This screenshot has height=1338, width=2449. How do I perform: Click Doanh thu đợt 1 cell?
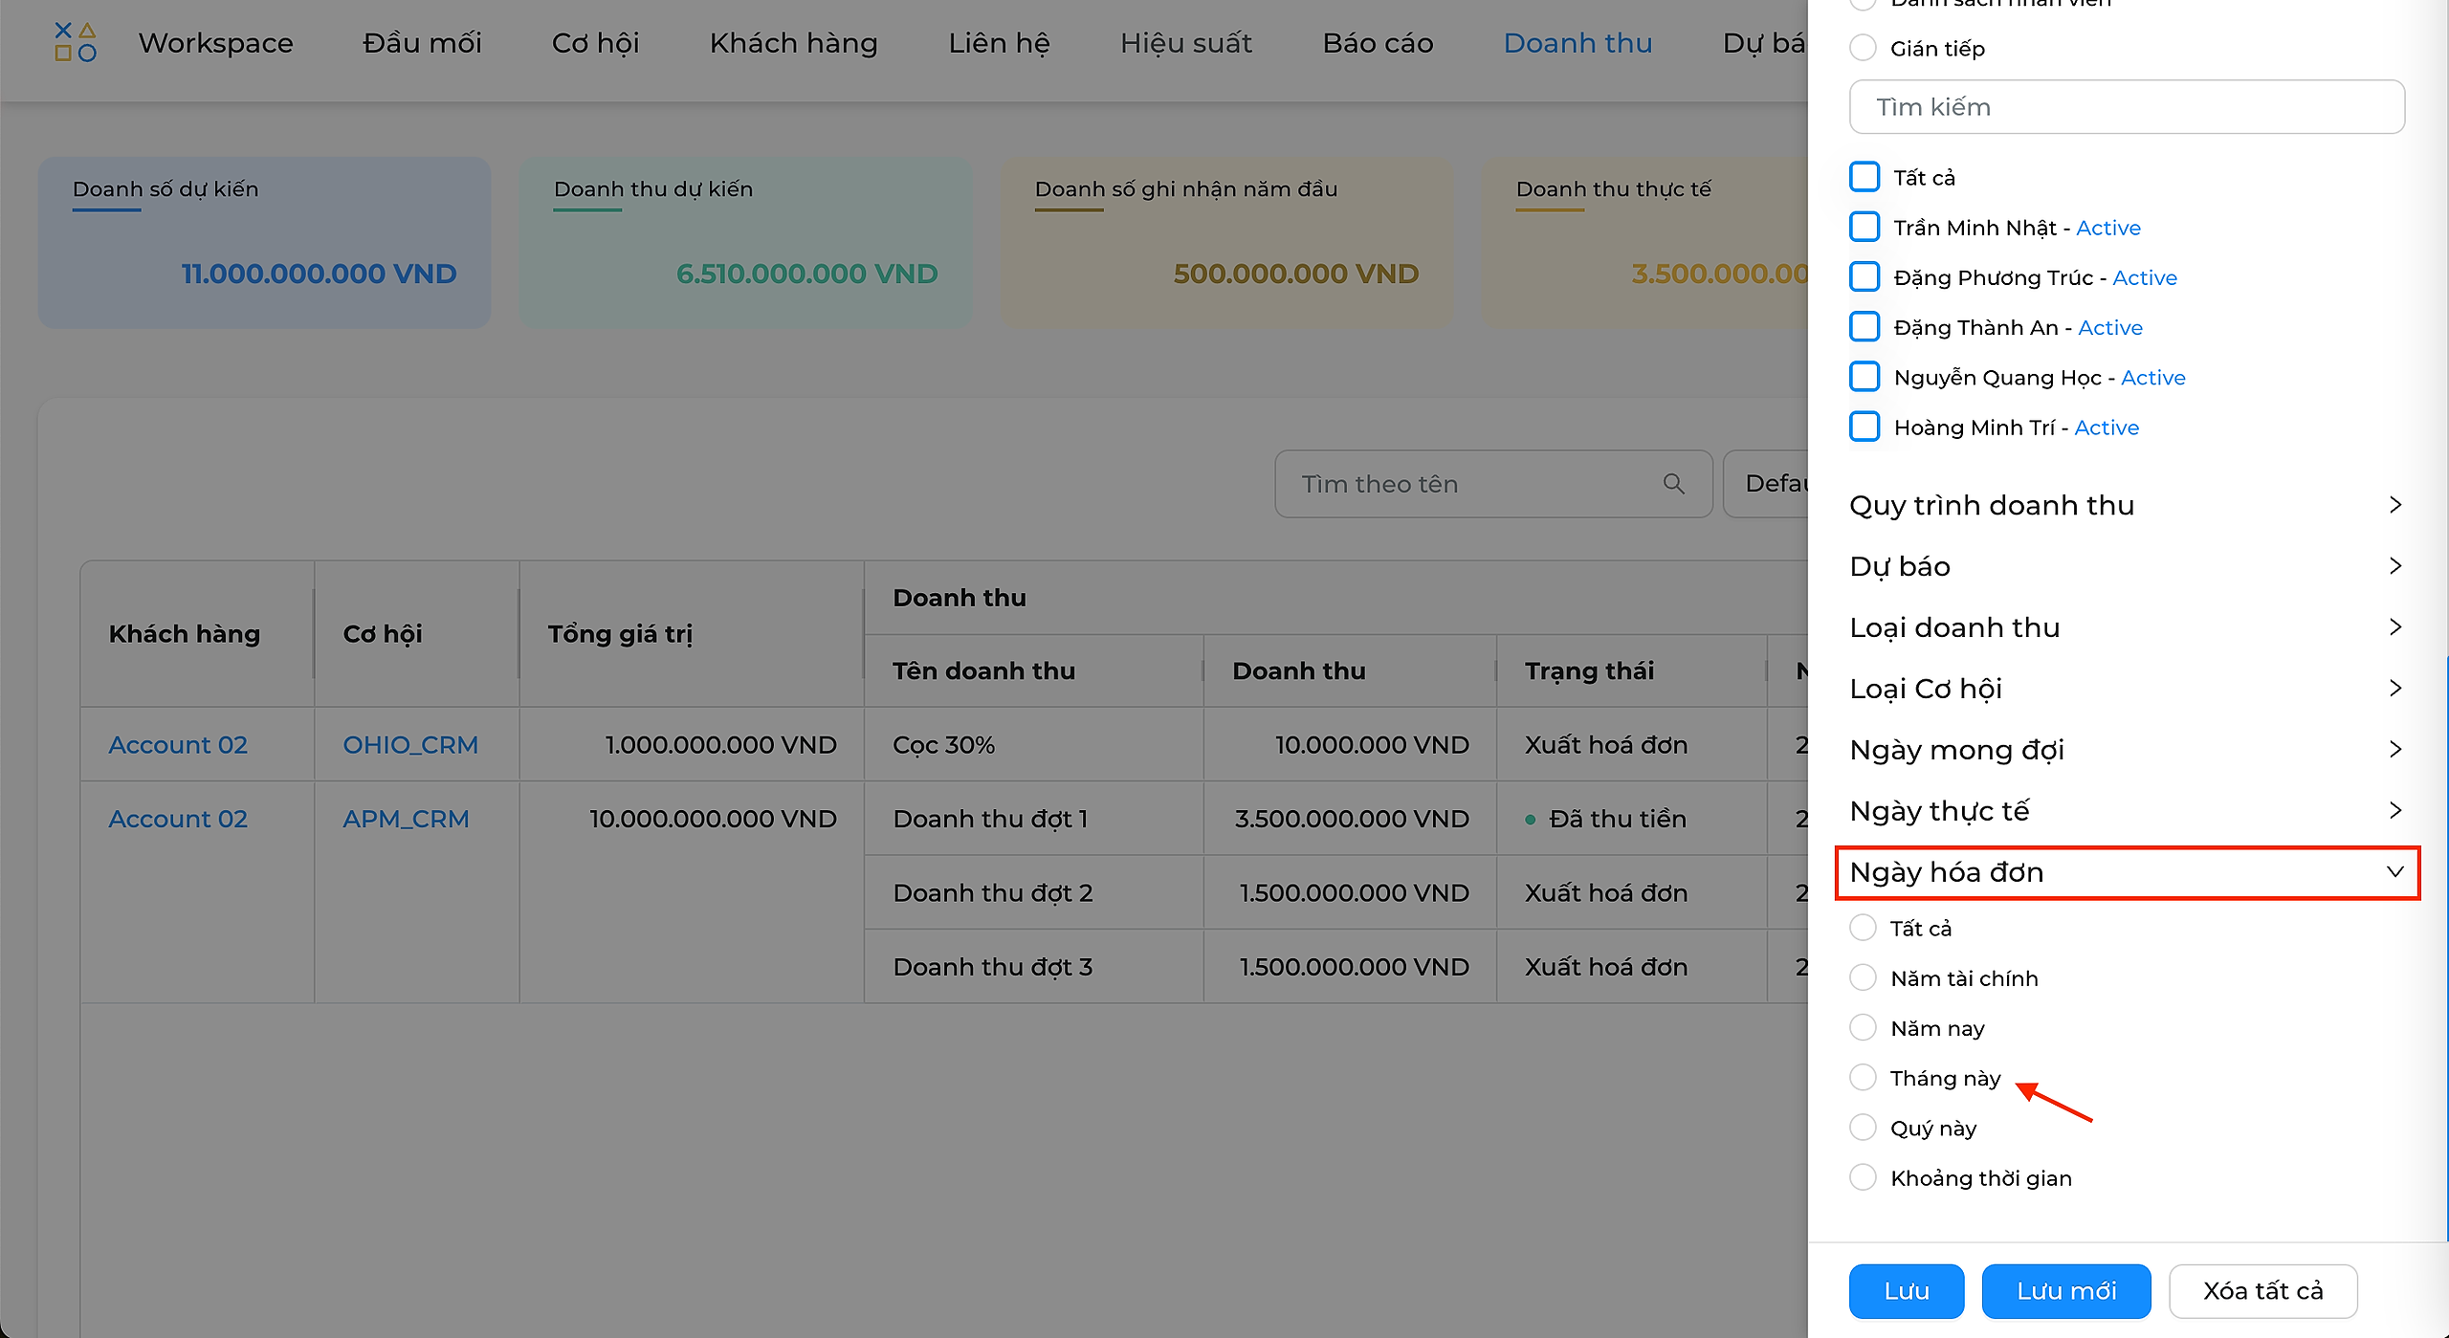(x=1033, y=819)
